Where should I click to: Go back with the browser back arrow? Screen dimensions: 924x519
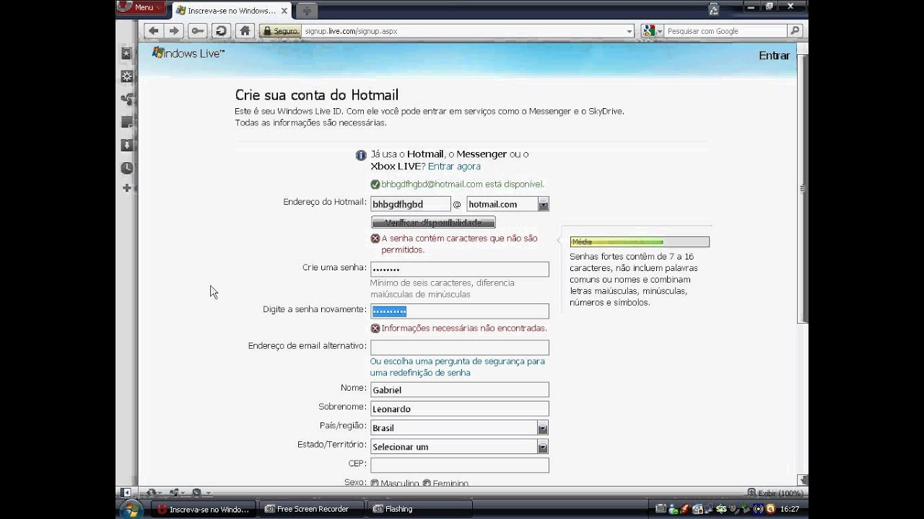click(152, 31)
